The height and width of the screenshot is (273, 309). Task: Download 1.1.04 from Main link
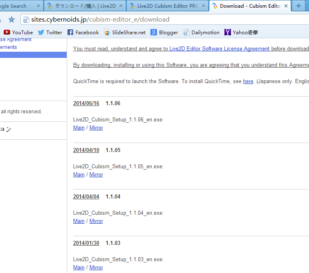(79, 221)
